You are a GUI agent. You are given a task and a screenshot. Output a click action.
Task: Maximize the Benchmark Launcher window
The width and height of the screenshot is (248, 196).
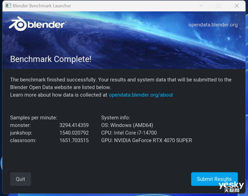(x=219, y=6)
